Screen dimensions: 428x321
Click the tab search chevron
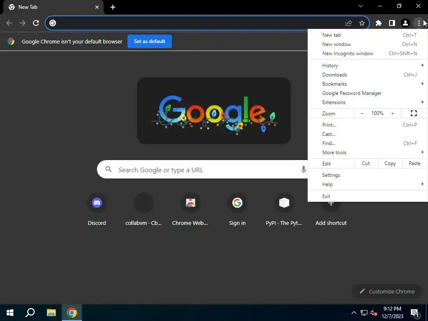[361, 6]
